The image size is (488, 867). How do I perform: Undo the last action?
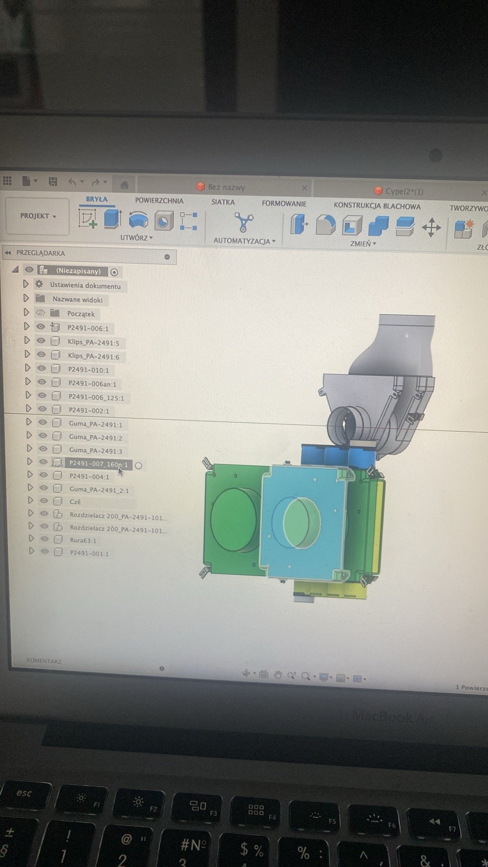pyautogui.click(x=72, y=182)
